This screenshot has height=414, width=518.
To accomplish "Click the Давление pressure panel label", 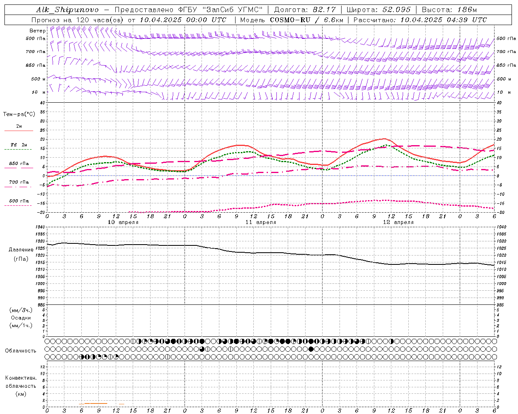I will (21, 250).
